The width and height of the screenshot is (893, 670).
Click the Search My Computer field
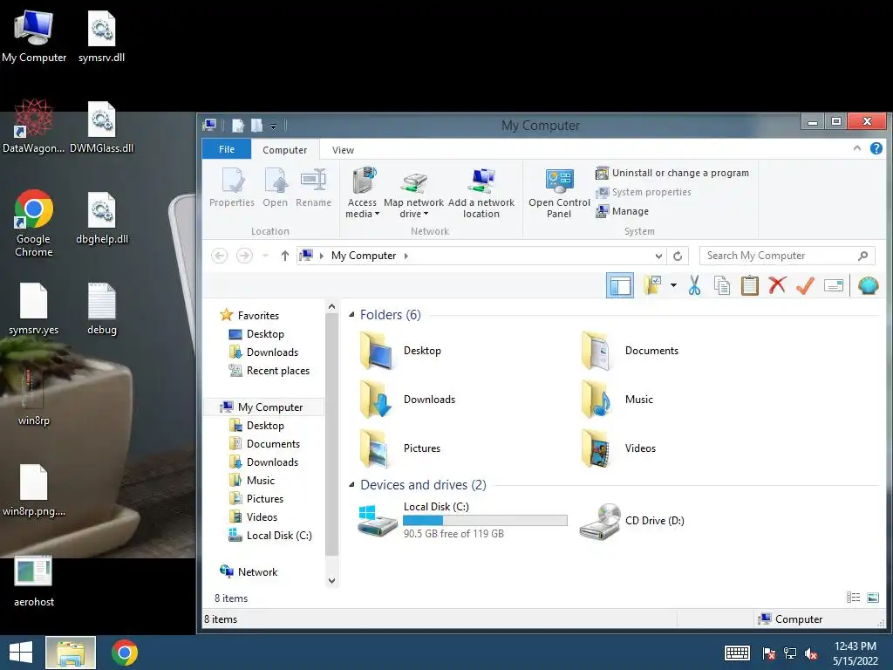(x=787, y=256)
